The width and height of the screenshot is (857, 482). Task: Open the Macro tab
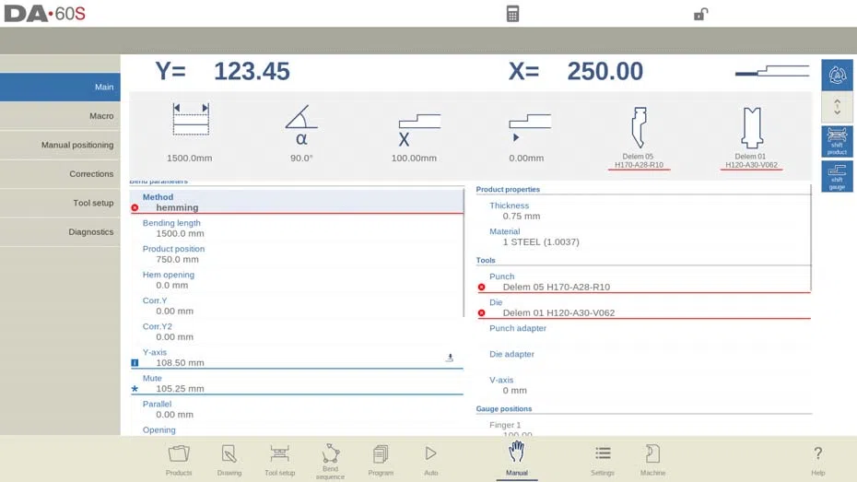[x=60, y=116]
